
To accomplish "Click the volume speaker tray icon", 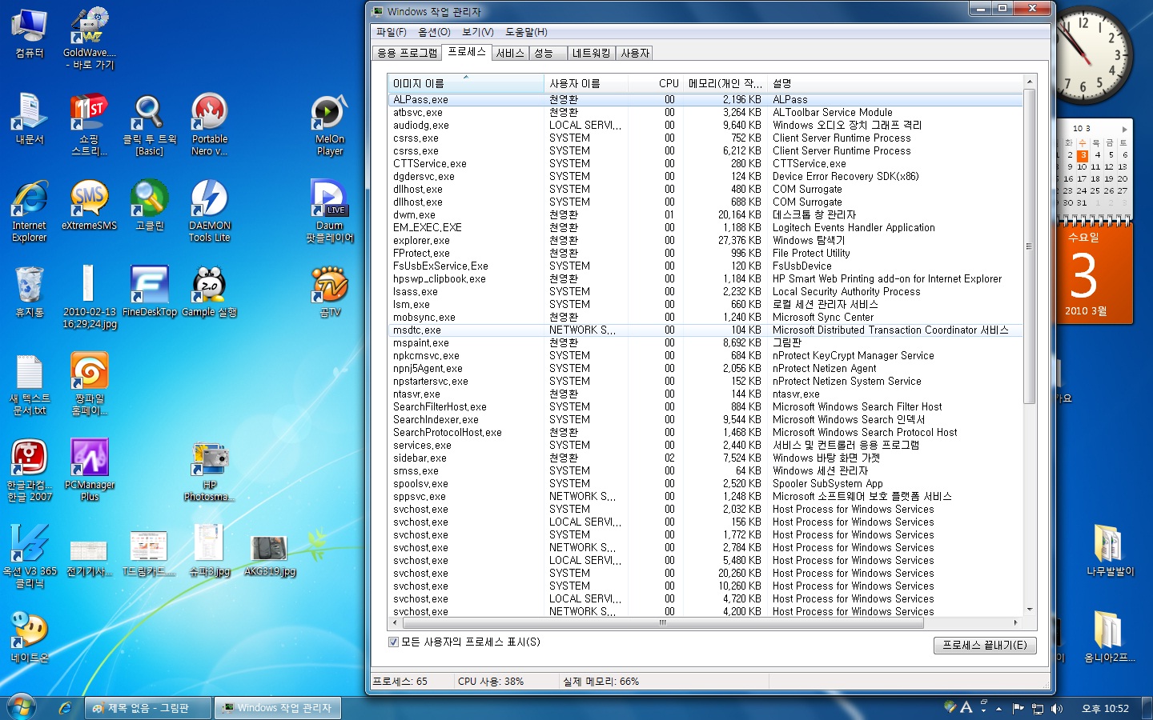I will pos(1056,709).
